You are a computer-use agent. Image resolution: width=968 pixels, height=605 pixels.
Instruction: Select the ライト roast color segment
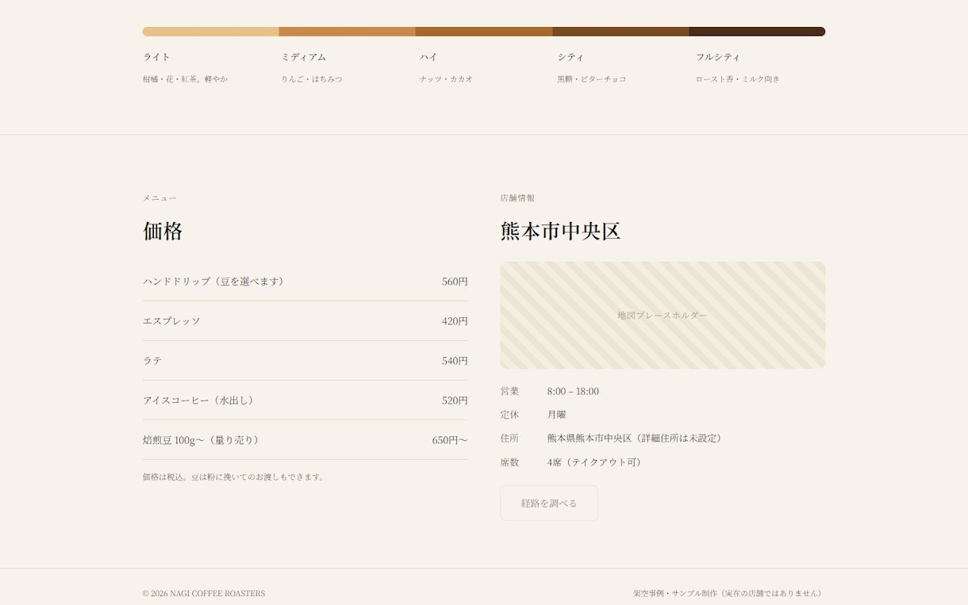pos(211,32)
